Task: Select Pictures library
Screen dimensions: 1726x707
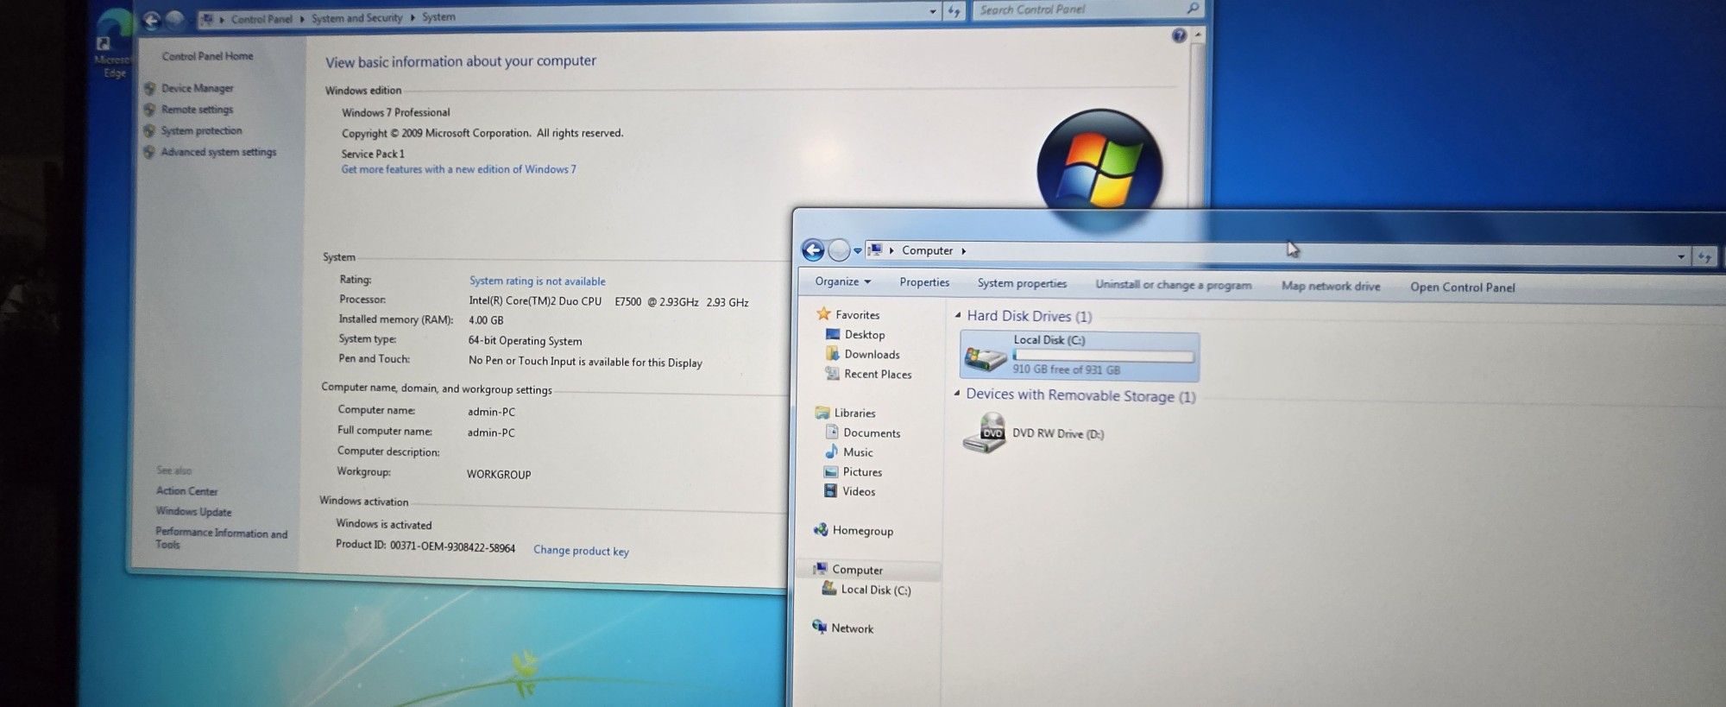Action: pyautogui.click(x=862, y=472)
